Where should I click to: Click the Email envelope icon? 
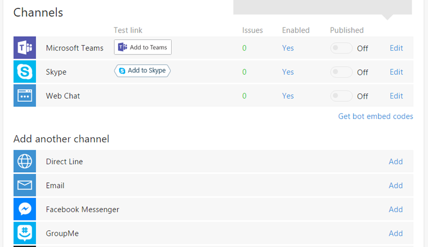(x=25, y=185)
